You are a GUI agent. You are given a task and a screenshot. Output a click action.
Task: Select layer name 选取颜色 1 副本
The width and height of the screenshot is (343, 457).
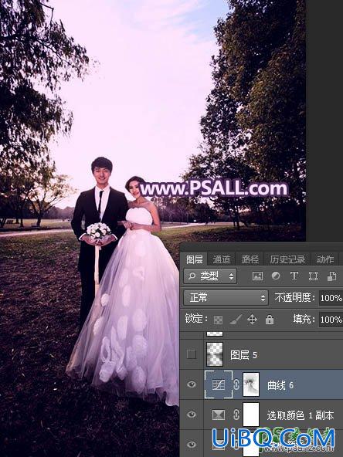[x=300, y=415]
